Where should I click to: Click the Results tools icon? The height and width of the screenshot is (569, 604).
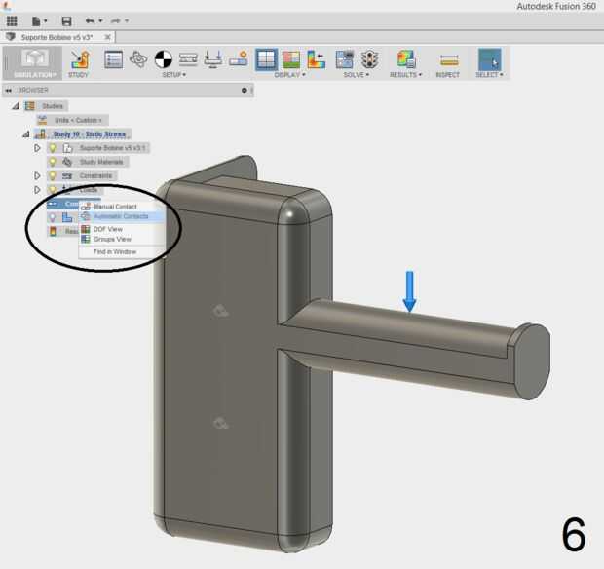tap(406, 59)
